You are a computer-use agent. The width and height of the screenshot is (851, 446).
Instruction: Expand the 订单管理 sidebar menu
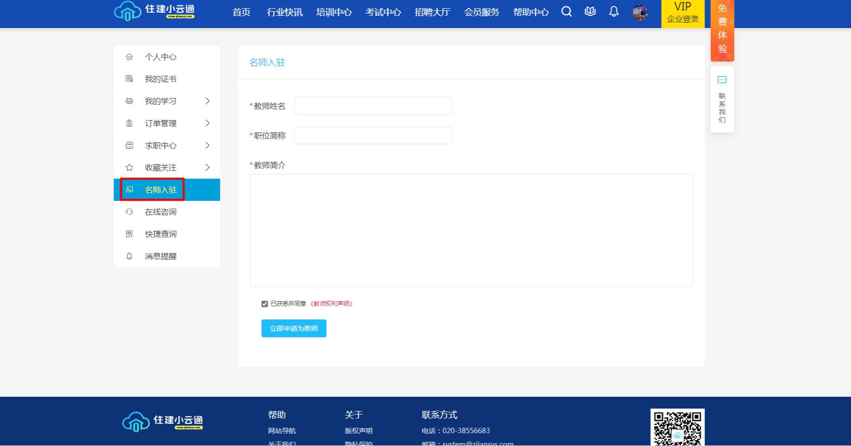207,123
